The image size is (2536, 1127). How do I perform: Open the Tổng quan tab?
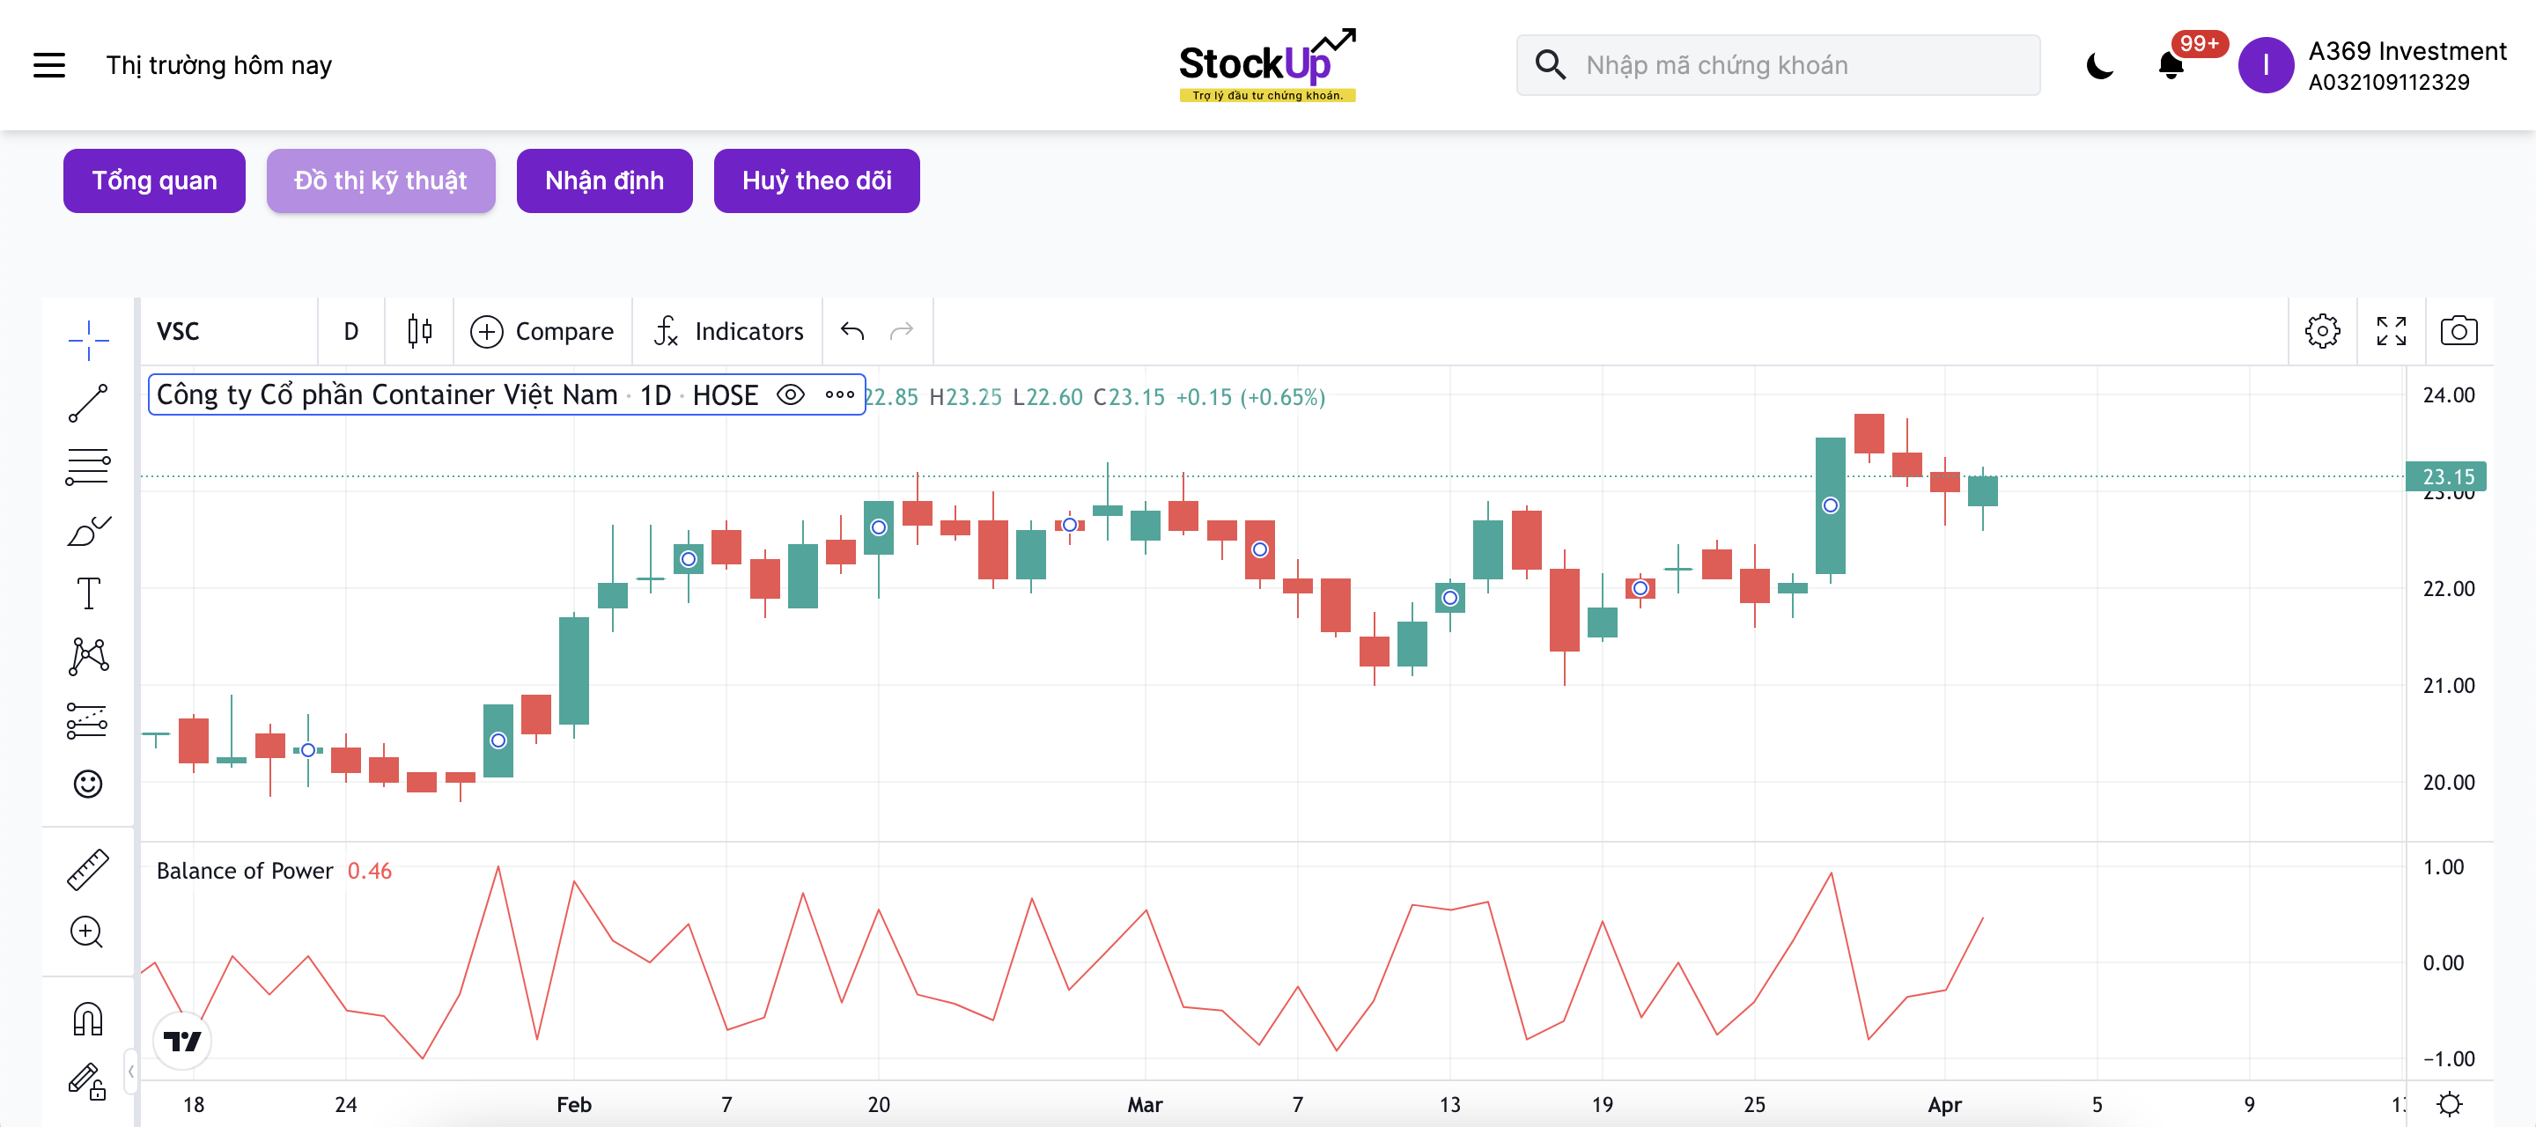click(155, 180)
